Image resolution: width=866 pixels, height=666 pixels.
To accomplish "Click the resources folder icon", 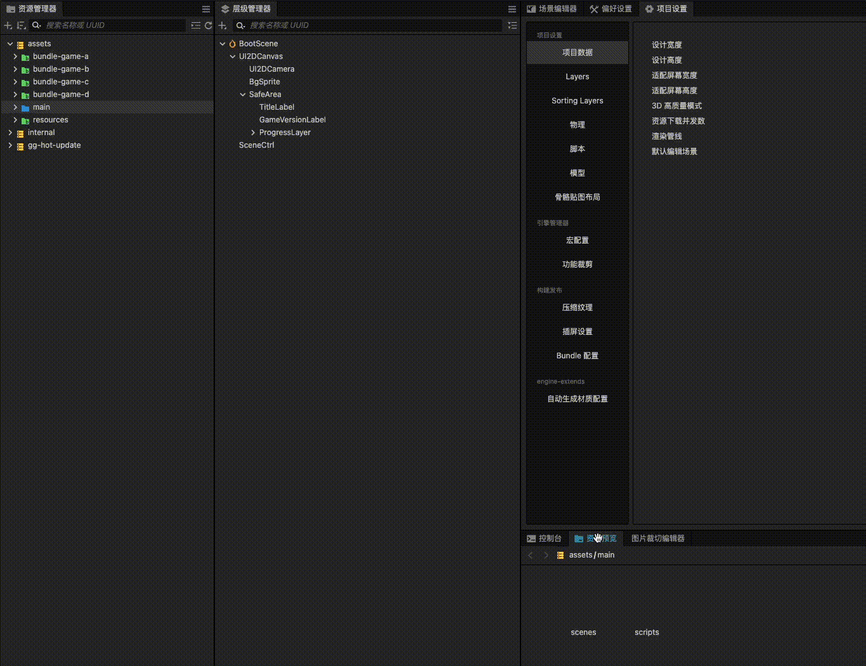I will (x=25, y=121).
